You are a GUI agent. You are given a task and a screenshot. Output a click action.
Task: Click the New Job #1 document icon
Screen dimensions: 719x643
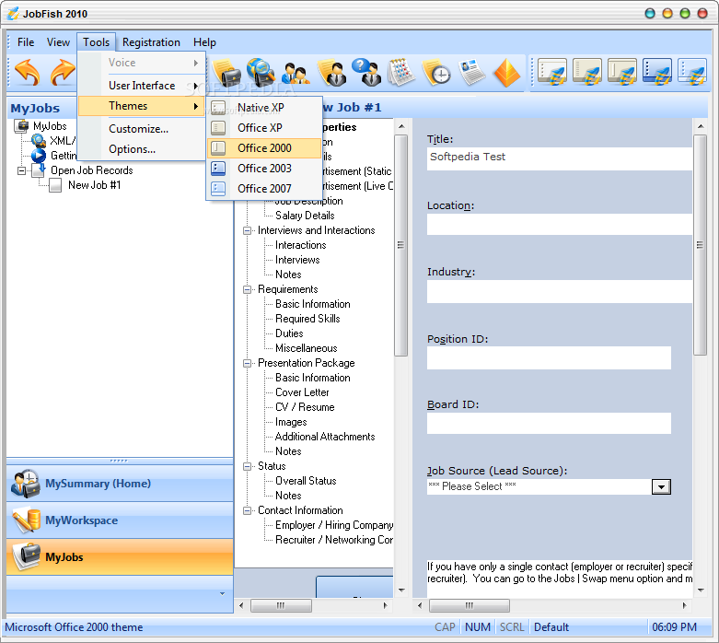(55, 185)
